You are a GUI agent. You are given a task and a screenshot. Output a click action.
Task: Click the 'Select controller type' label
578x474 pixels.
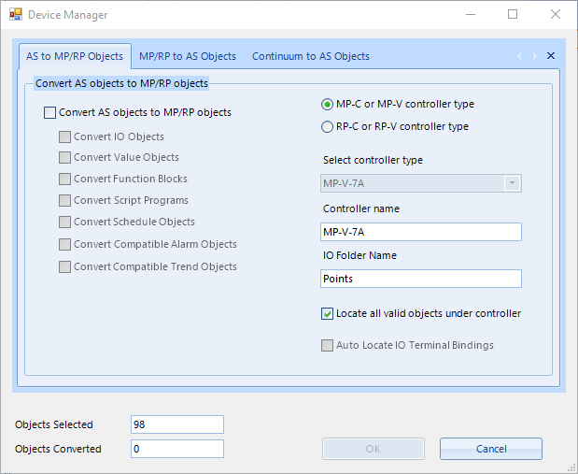[x=373, y=160]
